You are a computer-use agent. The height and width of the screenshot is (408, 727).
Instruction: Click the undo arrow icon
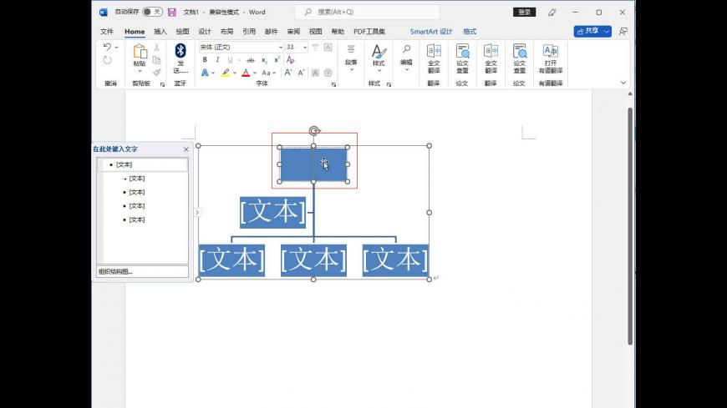click(x=107, y=48)
